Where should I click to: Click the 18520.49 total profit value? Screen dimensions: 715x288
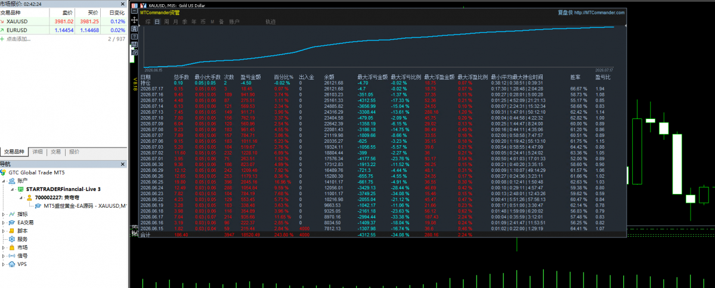250,235
